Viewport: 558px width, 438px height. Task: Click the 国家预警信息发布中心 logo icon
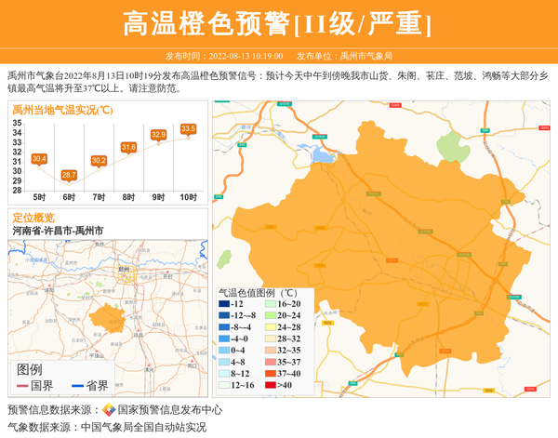(109, 409)
